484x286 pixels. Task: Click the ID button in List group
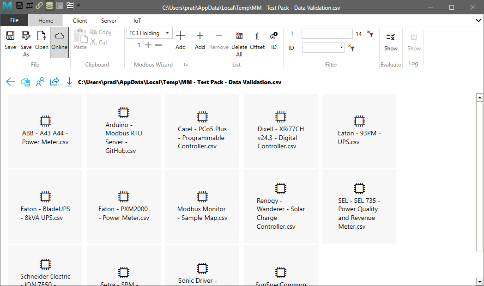(274, 41)
